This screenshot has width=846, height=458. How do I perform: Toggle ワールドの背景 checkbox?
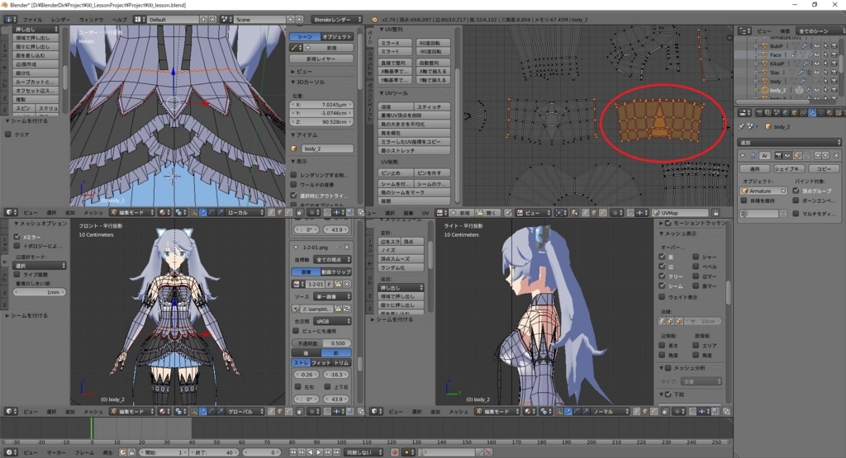coord(293,185)
